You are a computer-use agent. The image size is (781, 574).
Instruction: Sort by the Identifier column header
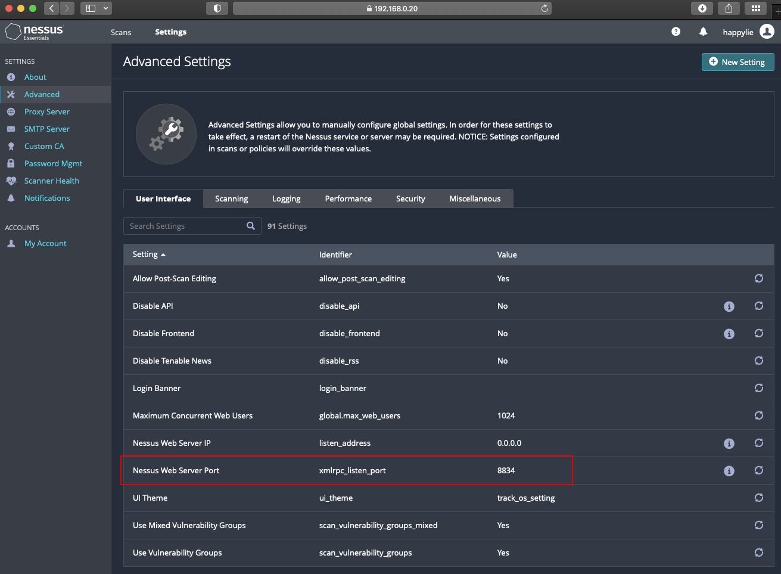[x=335, y=255]
